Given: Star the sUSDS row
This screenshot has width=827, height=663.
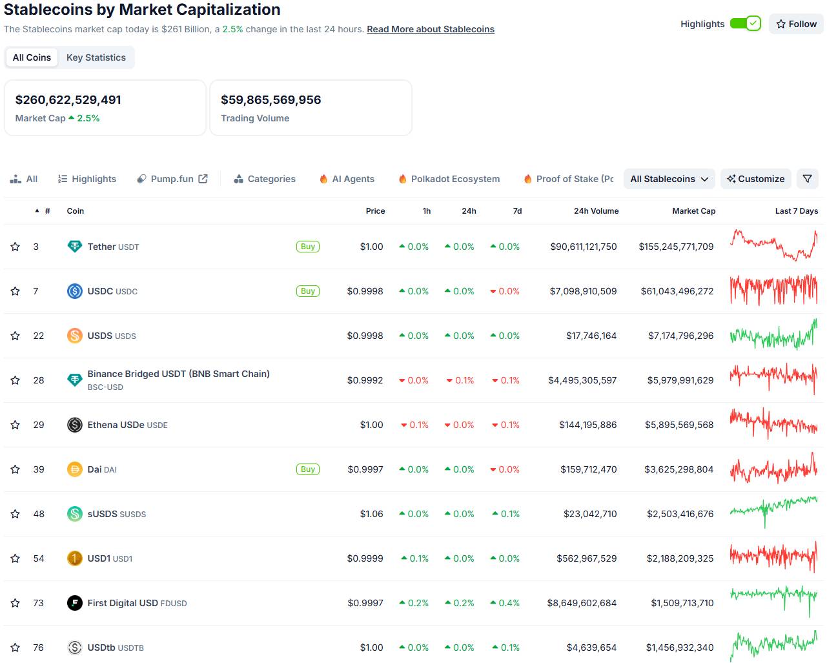Looking at the screenshot, I should [x=15, y=514].
